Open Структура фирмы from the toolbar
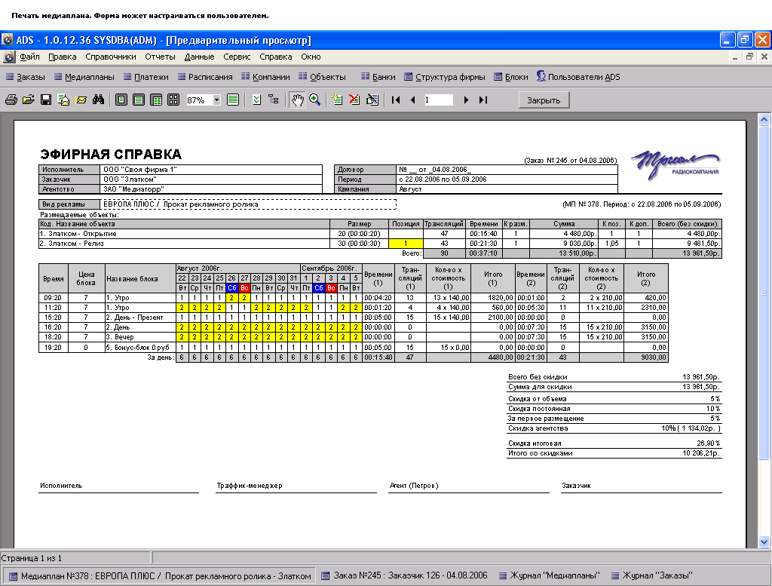Image resolution: width=772 pixels, height=586 pixels. click(x=445, y=77)
